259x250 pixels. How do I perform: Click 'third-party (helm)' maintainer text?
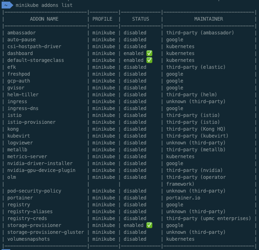[x=191, y=95]
